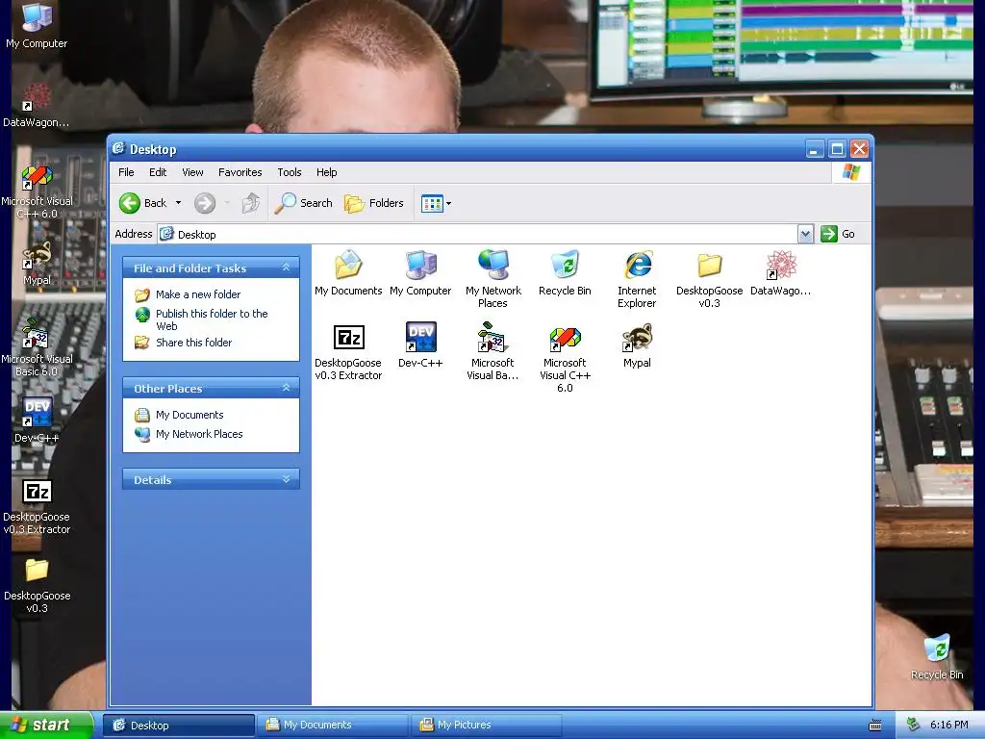Image resolution: width=985 pixels, height=739 pixels.
Task: Click the Address bar Desktop field
Action: (x=477, y=235)
